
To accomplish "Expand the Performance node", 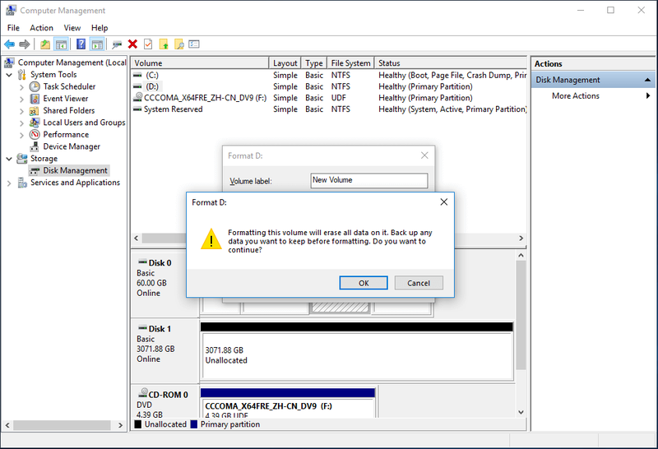I will click(21, 135).
